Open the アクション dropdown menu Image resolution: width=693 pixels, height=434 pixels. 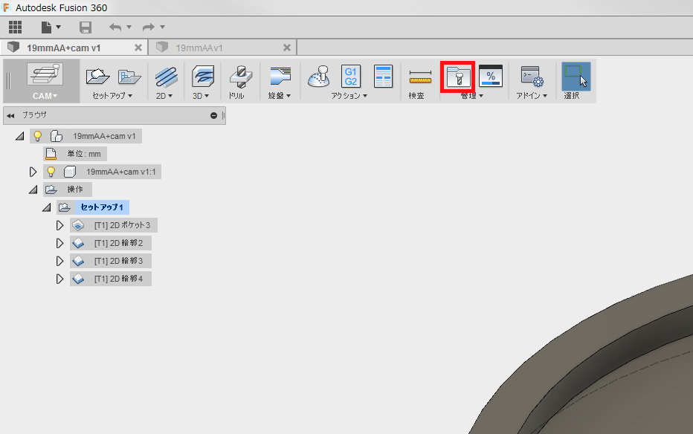349,96
